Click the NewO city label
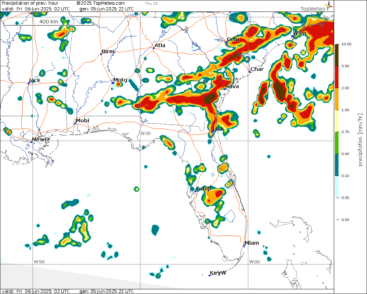Viewport: 367px width, 294px height. click(40, 139)
